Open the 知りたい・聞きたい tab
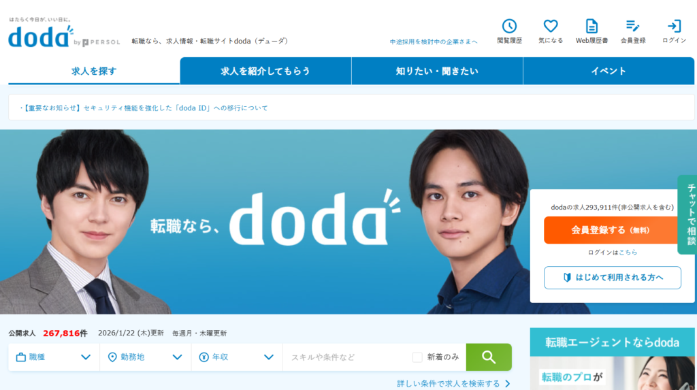The width and height of the screenshot is (697, 390). coord(437,71)
